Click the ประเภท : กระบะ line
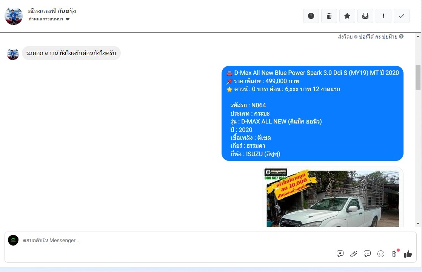 click(x=250, y=113)
